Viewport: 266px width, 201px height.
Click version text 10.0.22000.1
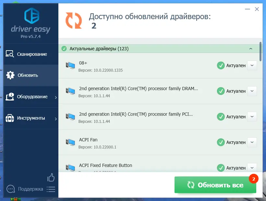tap(105, 147)
